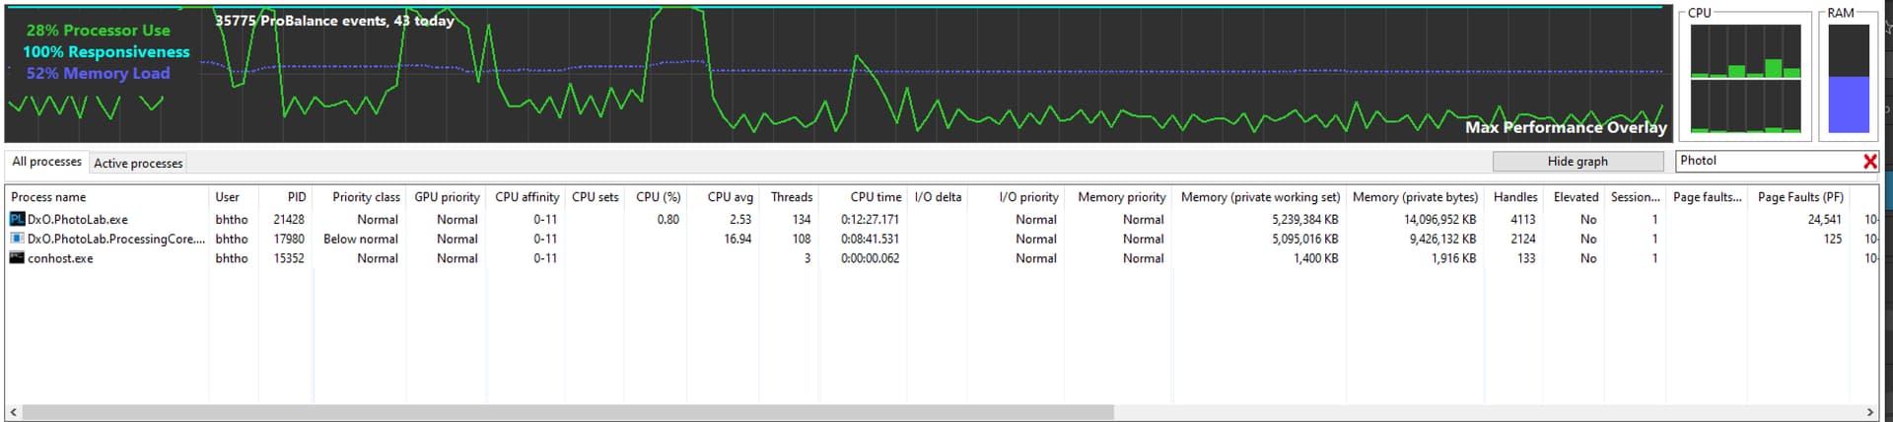Sort by the CPU (%) column
The height and width of the screenshot is (422, 1893).
(658, 197)
